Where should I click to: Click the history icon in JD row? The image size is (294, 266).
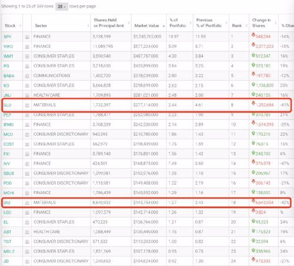tap(27, 261)
